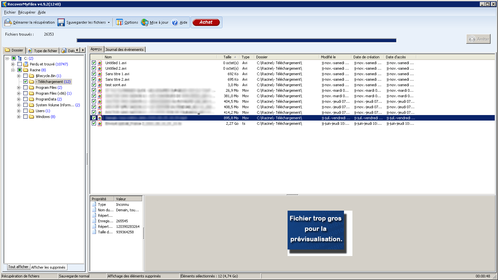Click the file icon of test son4.avi

point(100,85)
